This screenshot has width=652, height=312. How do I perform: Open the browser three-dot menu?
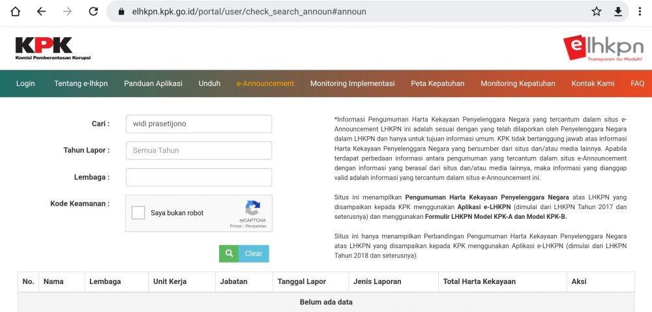[x=640, y=11]
